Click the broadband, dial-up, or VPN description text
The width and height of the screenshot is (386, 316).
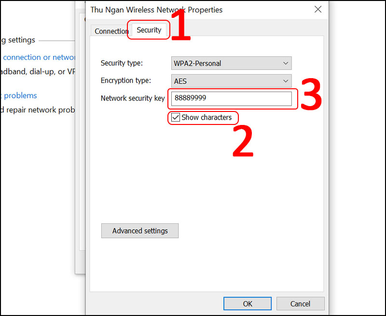coord(38,71)
